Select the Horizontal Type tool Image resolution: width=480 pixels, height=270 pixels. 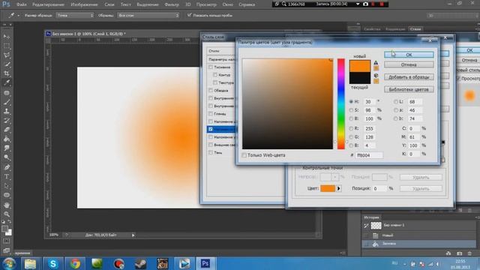coord(7,177)
